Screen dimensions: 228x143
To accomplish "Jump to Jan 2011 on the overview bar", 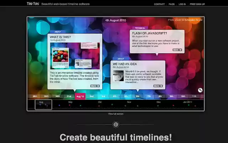I will tap(188, 102).
